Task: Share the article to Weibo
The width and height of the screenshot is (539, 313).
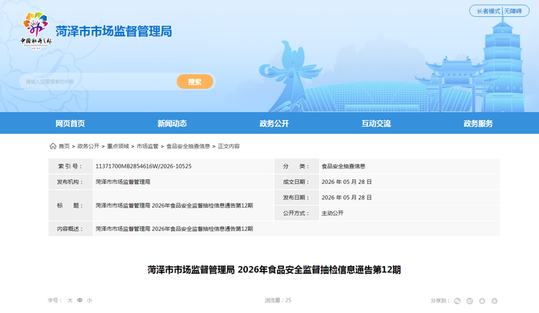Action: point(470,301)
